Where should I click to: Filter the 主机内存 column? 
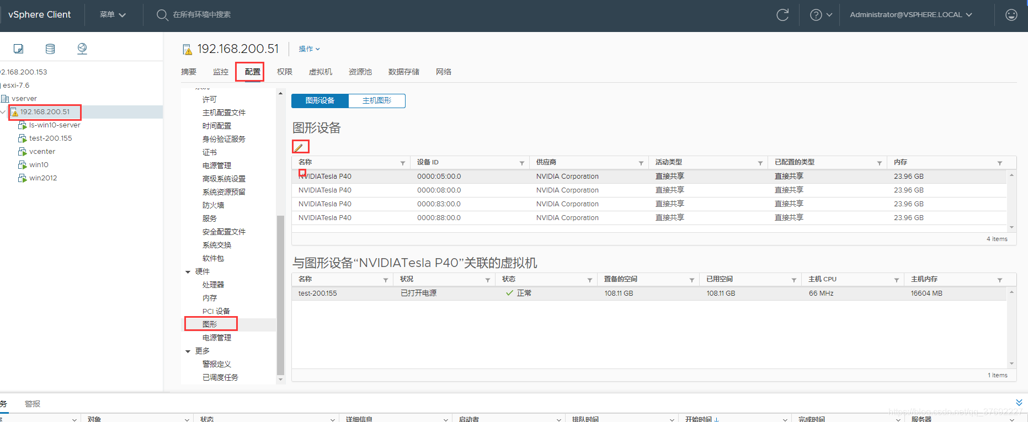(x=999, y=280)
